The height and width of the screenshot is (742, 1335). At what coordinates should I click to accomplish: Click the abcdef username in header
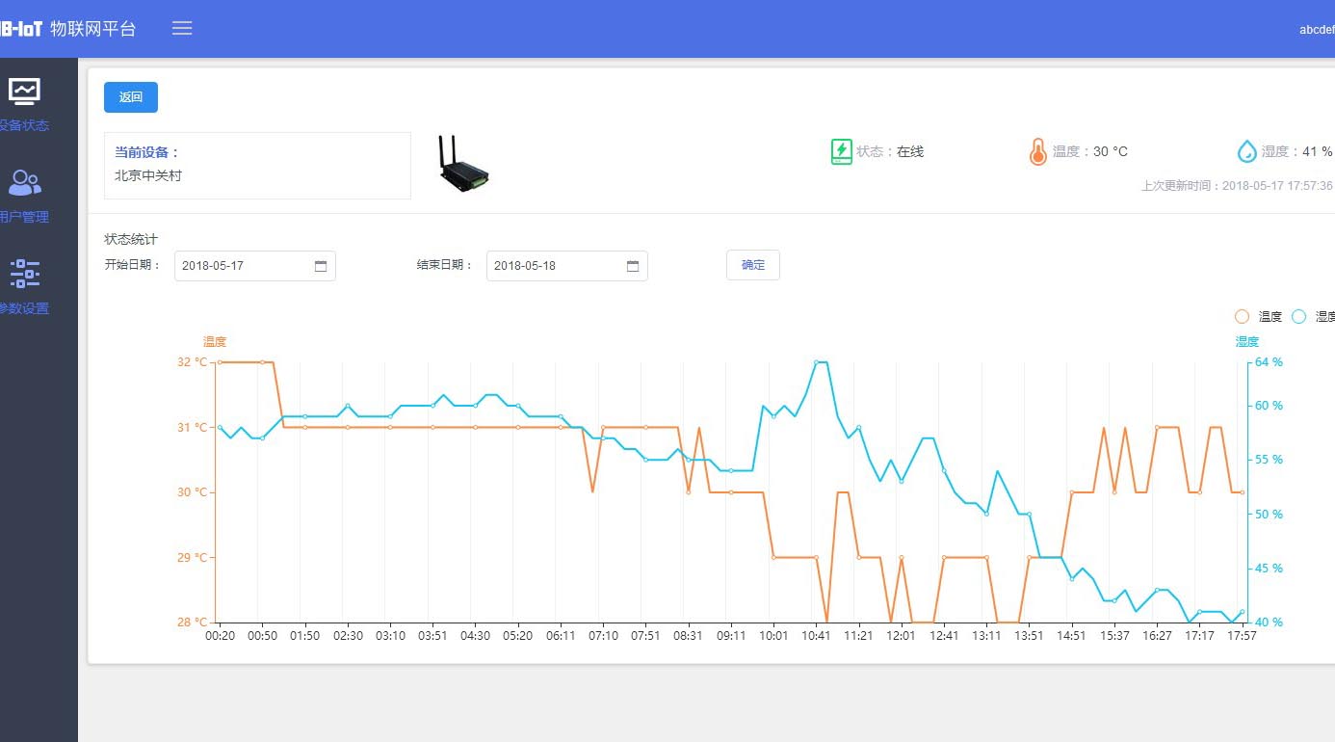coord(1316,29)
